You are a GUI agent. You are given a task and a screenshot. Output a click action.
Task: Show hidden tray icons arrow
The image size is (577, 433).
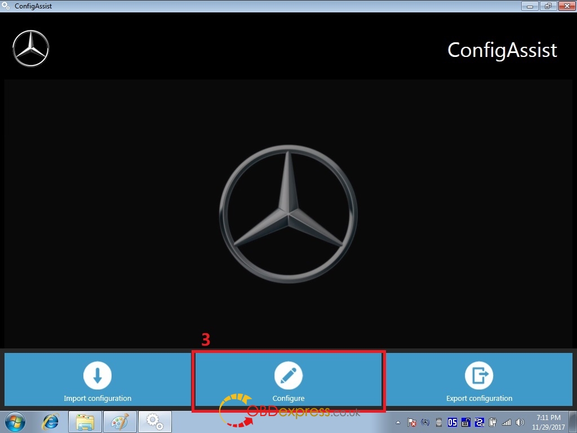coord(398,422)
